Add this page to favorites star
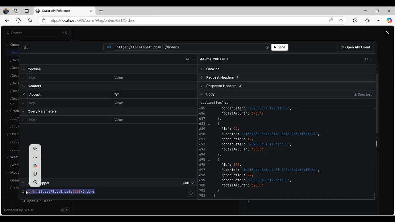Screen dimensions: 395x222 click(341, 20)
